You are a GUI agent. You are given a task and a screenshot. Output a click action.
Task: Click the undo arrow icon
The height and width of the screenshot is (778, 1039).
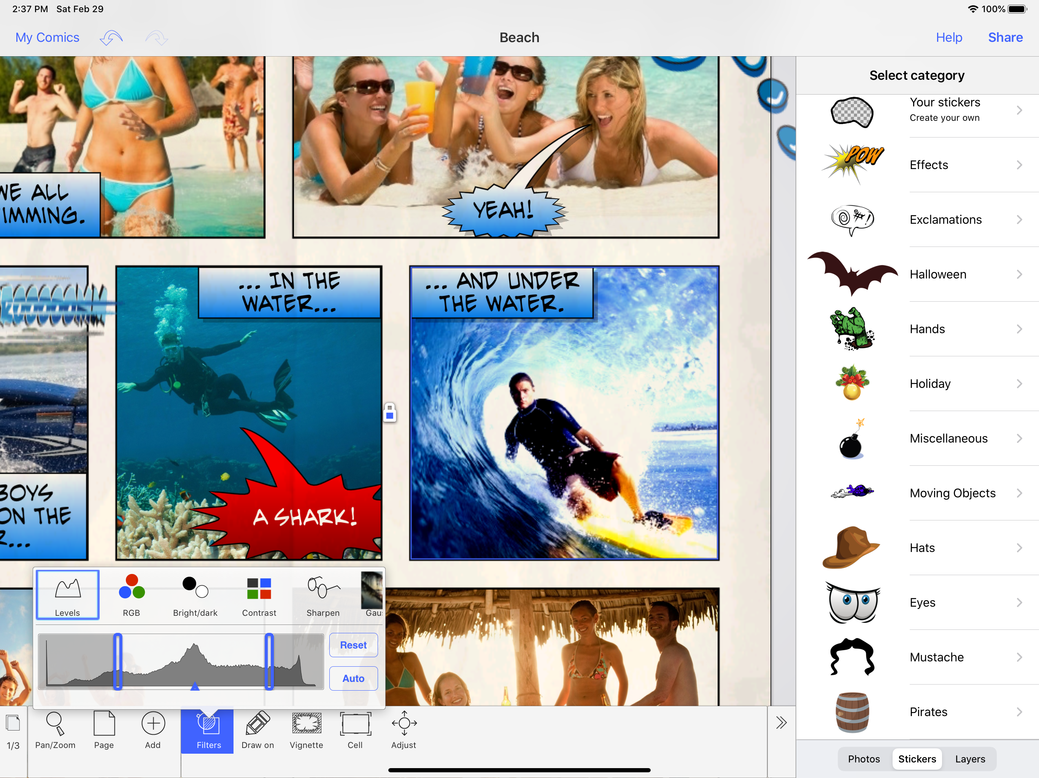point(111,38)
